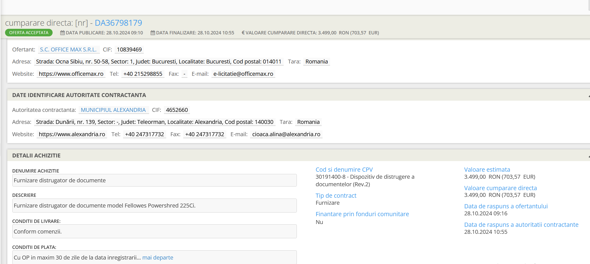Open the DA36798179 direct purchase link
This screenshot has height=264, width=590.
pos(118,23)
